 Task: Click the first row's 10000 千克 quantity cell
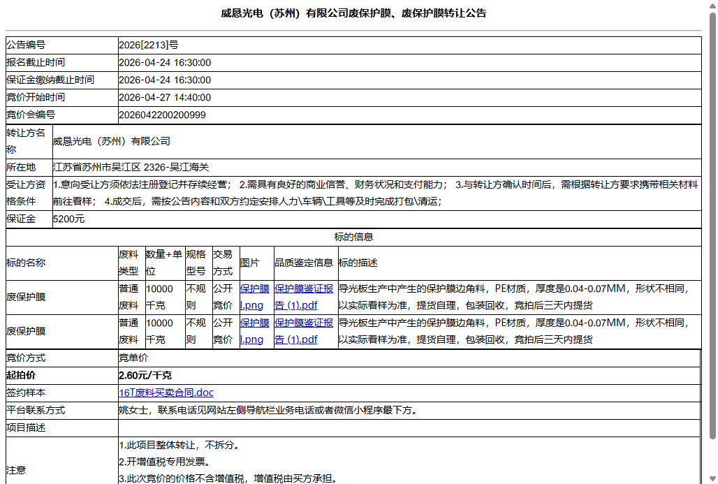pyautogui.click(x=165, y=298)
